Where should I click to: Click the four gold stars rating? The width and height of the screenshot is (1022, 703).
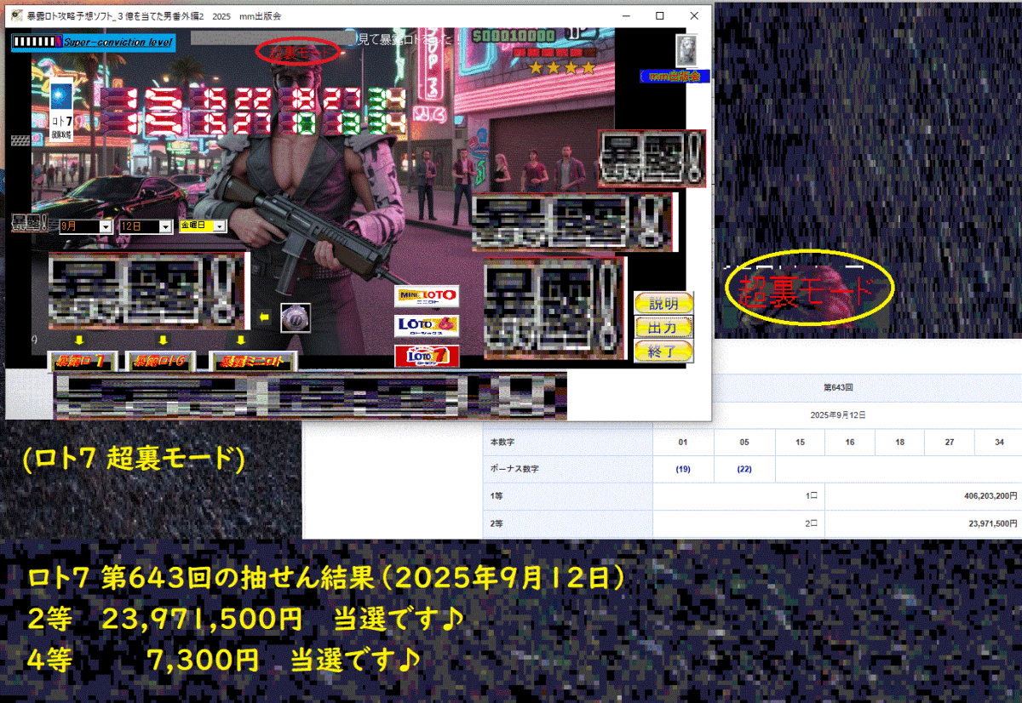[x=561, y=66]
